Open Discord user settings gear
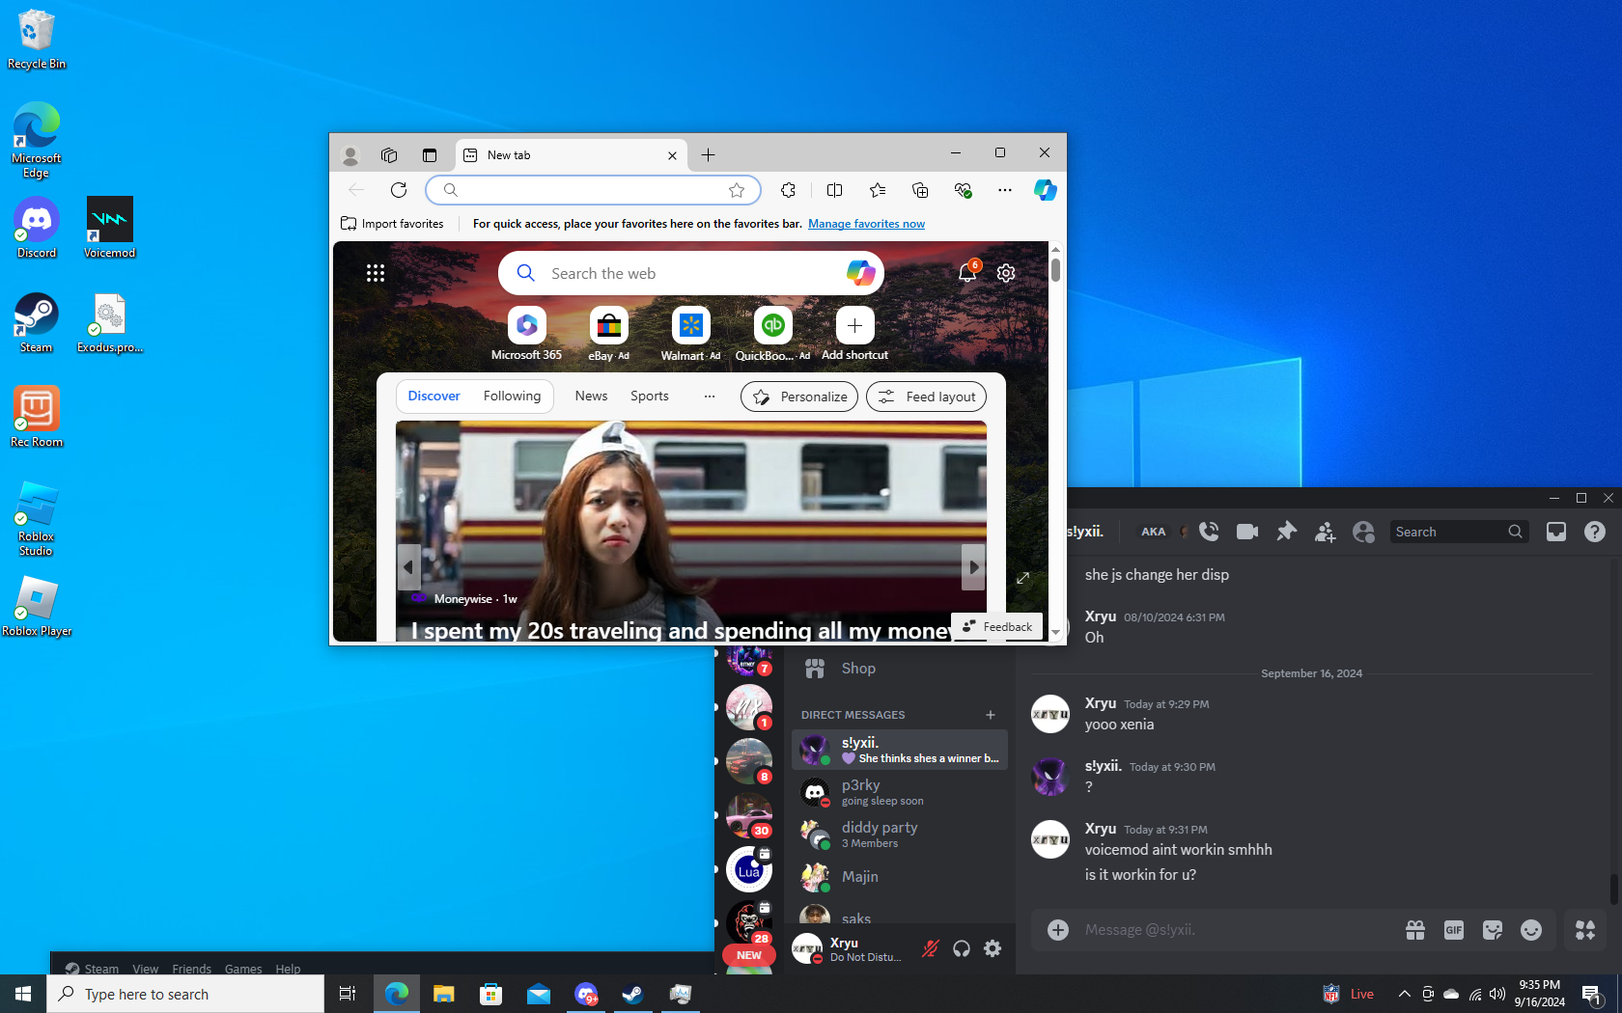This screenshot has height=1013, width=1622. pyautogui.click(x=993, y=949)
